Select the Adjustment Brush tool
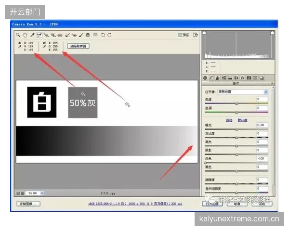This screenshot has width=289, height=231. click(x=81, y=35)
